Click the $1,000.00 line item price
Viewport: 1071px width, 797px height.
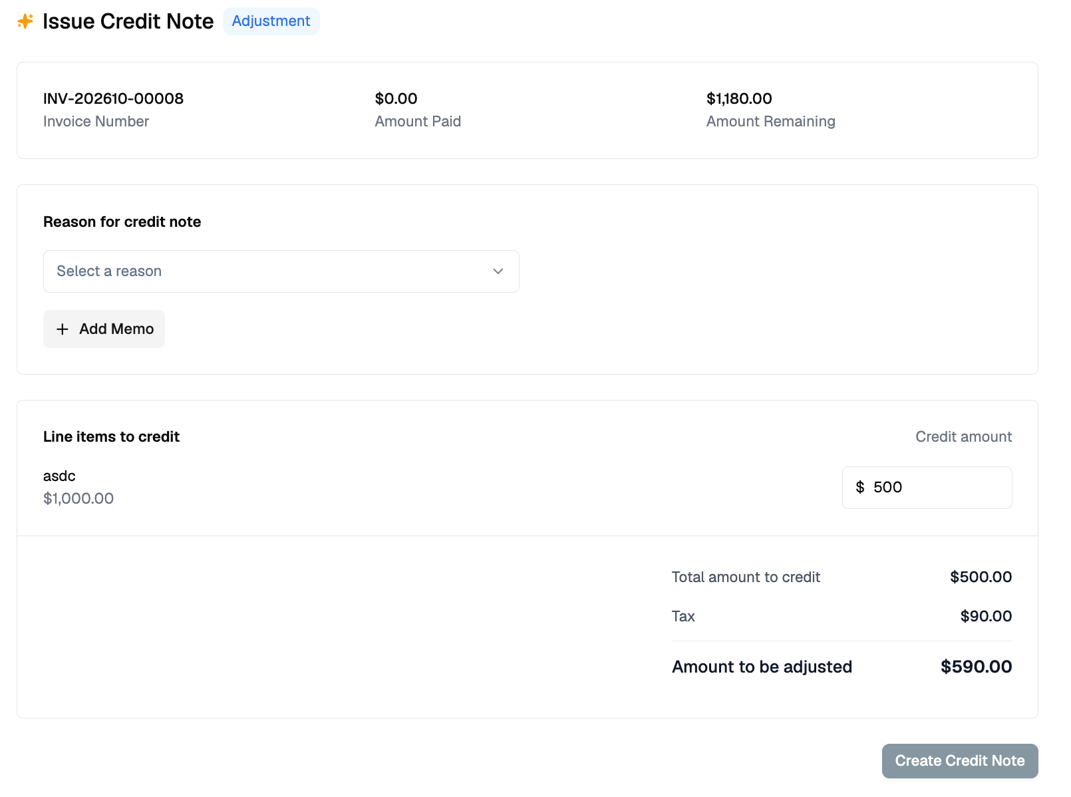click(78, 498)
